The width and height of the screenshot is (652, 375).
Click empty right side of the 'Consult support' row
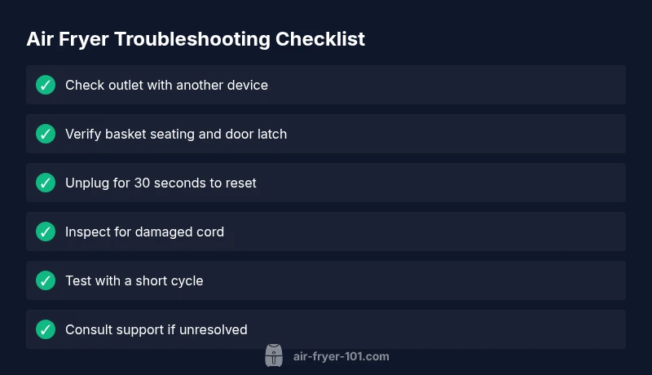[x=489, y=329]
